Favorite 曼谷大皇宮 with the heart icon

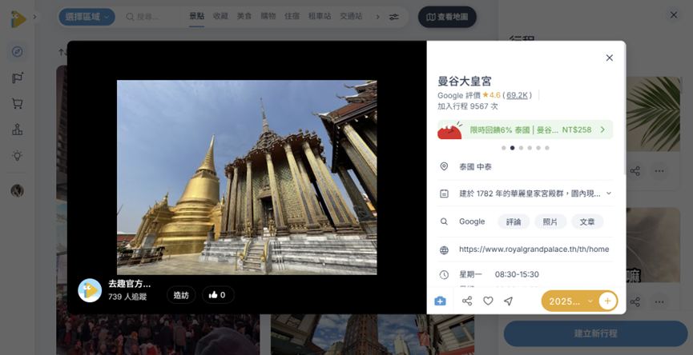488,301
